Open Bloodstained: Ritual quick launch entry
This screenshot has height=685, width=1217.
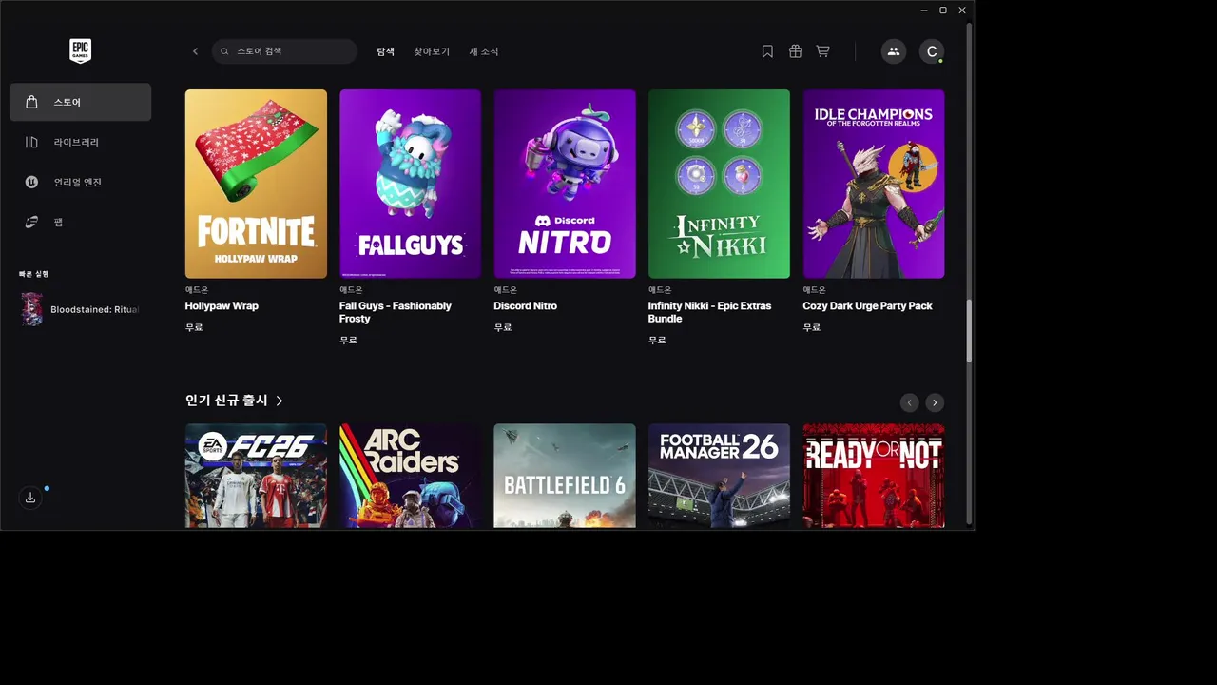pos(80,309)
